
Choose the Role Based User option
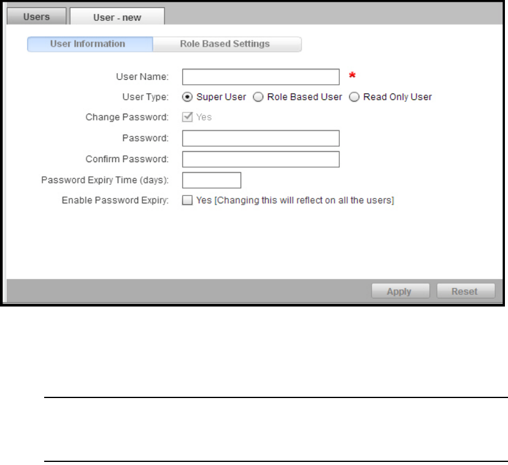click(x=258, y=97)
